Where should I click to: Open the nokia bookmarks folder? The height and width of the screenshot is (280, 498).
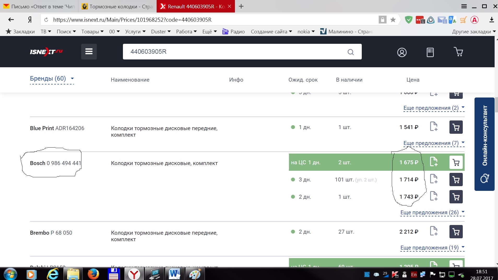pyautogui.click(x=306, y=32)
